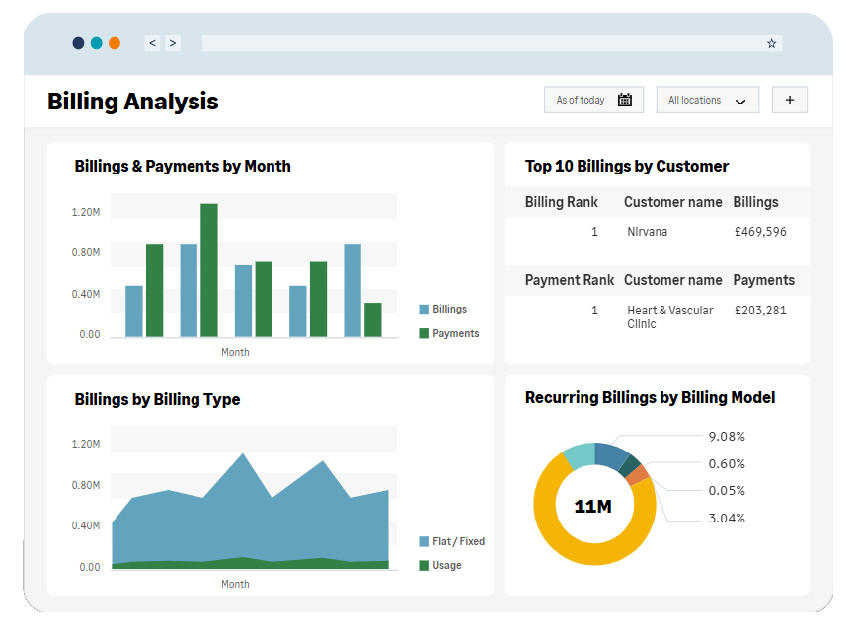Open the All locations dropdown chevron

click(740, 100)
